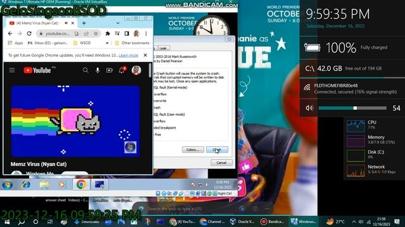Screen dimensions: 405x227
Task: Close the Memz Virus (Nyan Cat) tab
Action: tap(73, 23)
